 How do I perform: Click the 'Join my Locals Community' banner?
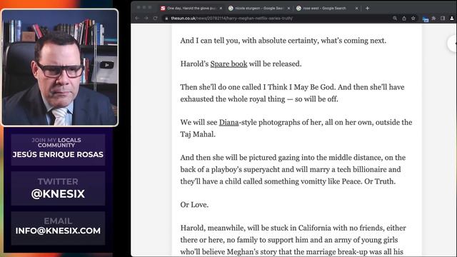[x=58, y=149]
